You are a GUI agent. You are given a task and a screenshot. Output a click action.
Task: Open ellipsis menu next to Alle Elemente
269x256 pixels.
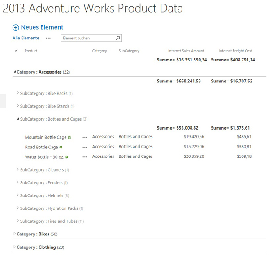point(48,38)
